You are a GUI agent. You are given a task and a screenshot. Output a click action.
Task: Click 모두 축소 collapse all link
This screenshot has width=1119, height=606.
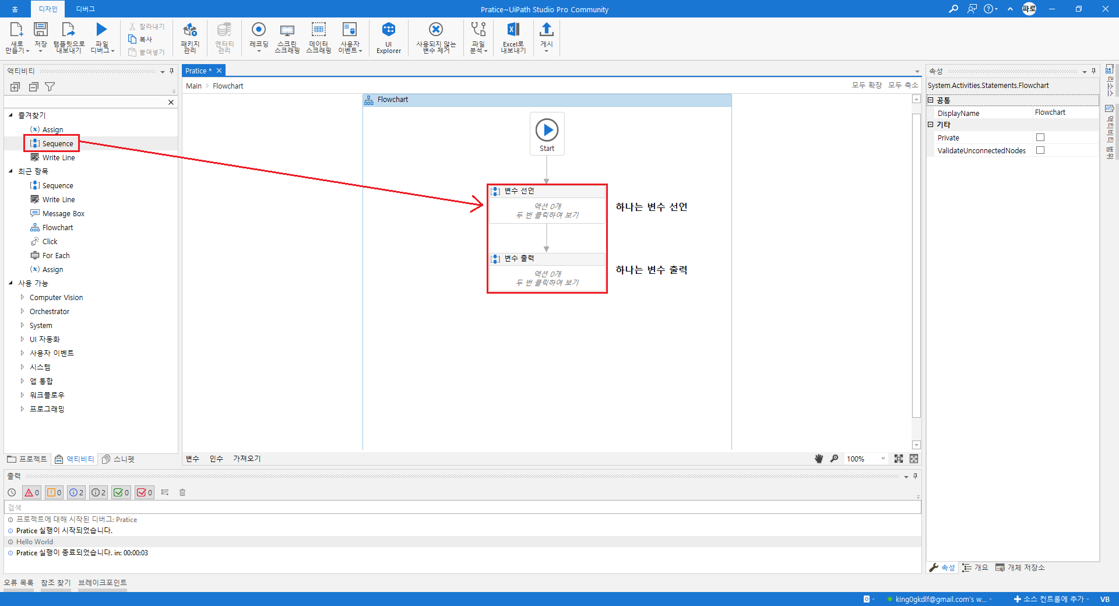903,85
